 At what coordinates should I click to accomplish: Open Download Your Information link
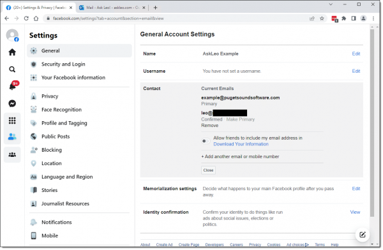coord(241,144)
